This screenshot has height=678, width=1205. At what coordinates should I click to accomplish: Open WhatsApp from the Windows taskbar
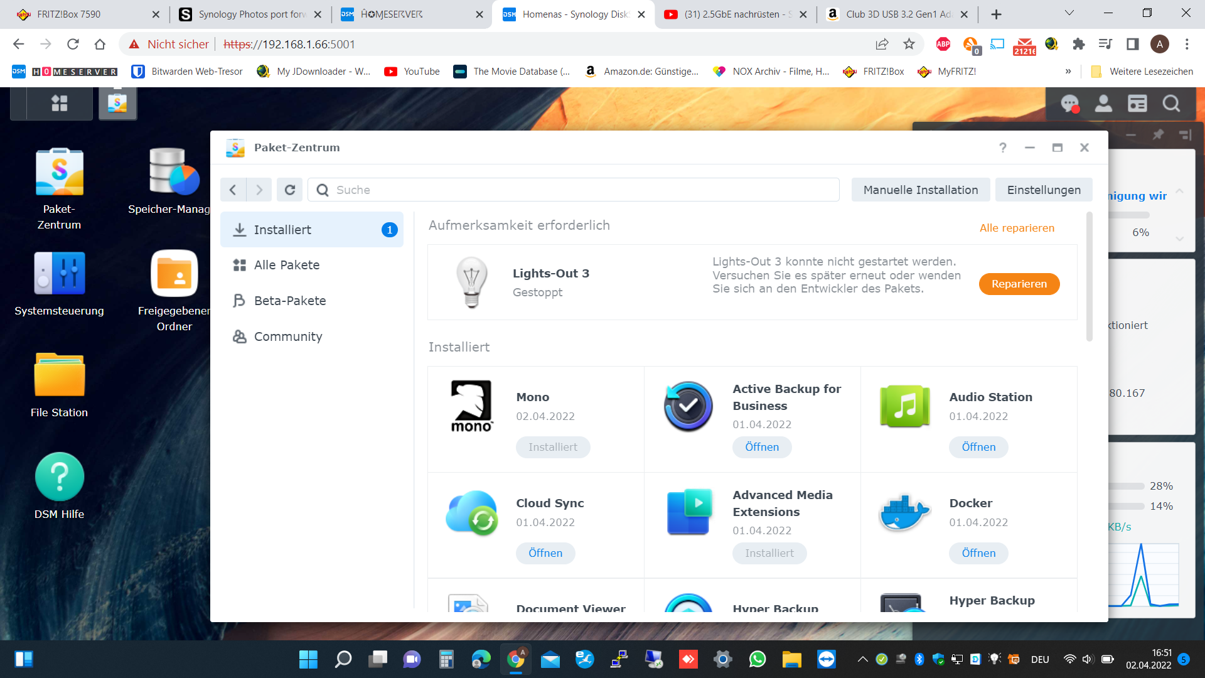tap(758, 659)
